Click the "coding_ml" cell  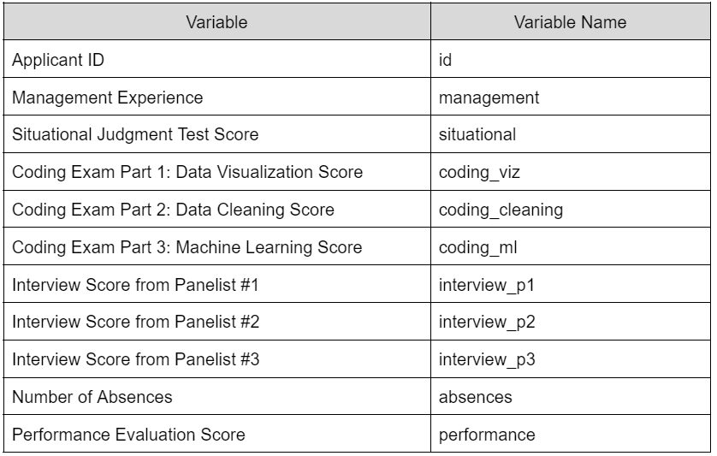[477, 247]
